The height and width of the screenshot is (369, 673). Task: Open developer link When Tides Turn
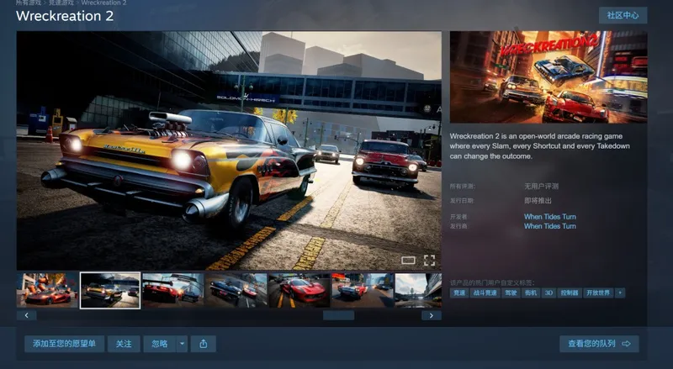(x=550, y=217)
